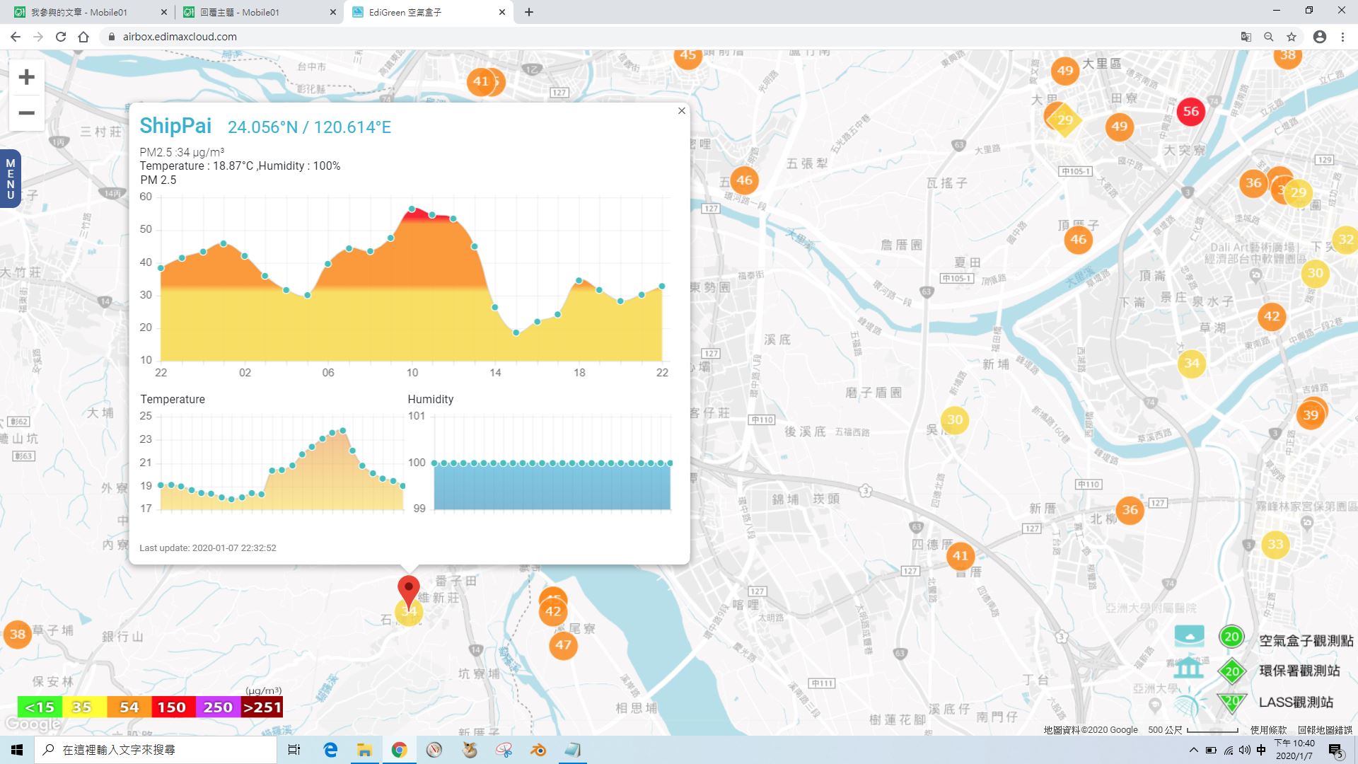Screen dimensions: 1358x764
Task: Close the ShipPai info popup
Action: (x=681, y=110)
